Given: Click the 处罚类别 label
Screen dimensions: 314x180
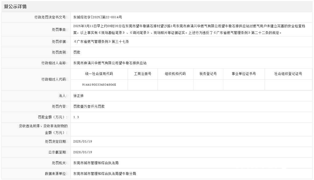Looking at the screenshot, I should pos(60,52).
